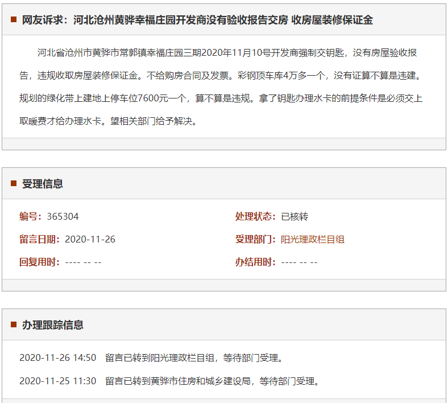Image resolution: width=448 pixels, height=403 pixels.
Task: Click the 留言日期 field label
Action: pos(41,239)
